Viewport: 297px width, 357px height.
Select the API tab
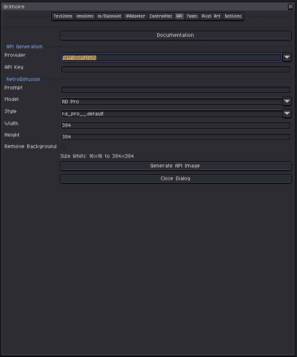(179, 16)
